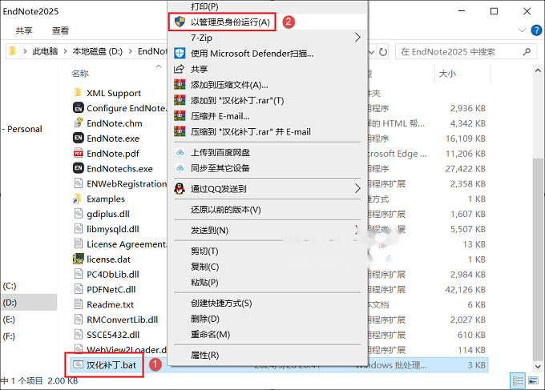Click chevron after 本地磁盘 (D:) in breadcrumb
Viewport: 545px width, 390px height.
[131, 51]
